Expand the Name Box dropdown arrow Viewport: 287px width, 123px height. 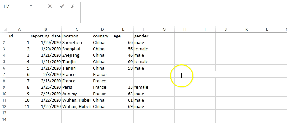tap(31, 6)
